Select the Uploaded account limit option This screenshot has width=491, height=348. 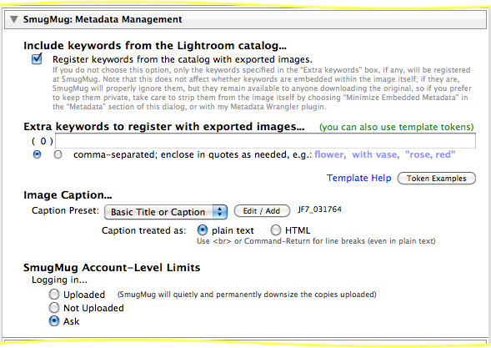tap(54, 295)
